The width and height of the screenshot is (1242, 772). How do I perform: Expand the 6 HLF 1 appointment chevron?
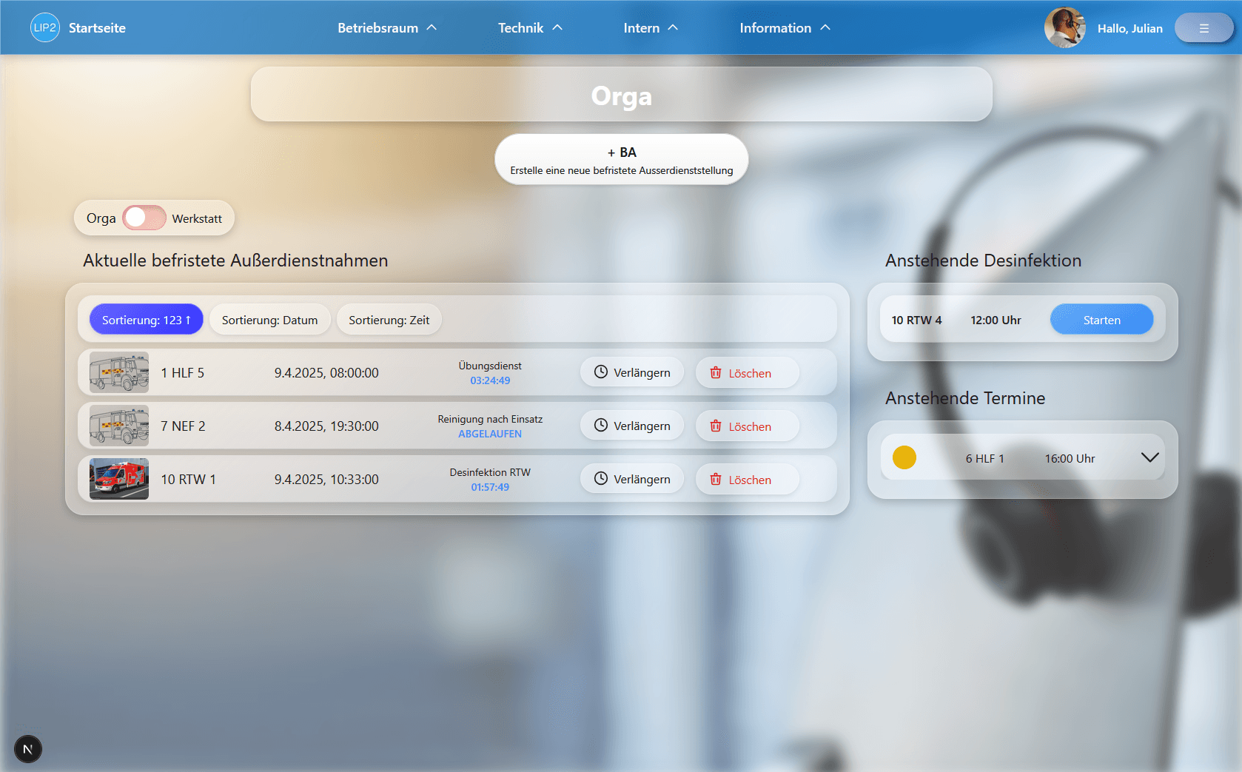click(x=1149, y=458)
